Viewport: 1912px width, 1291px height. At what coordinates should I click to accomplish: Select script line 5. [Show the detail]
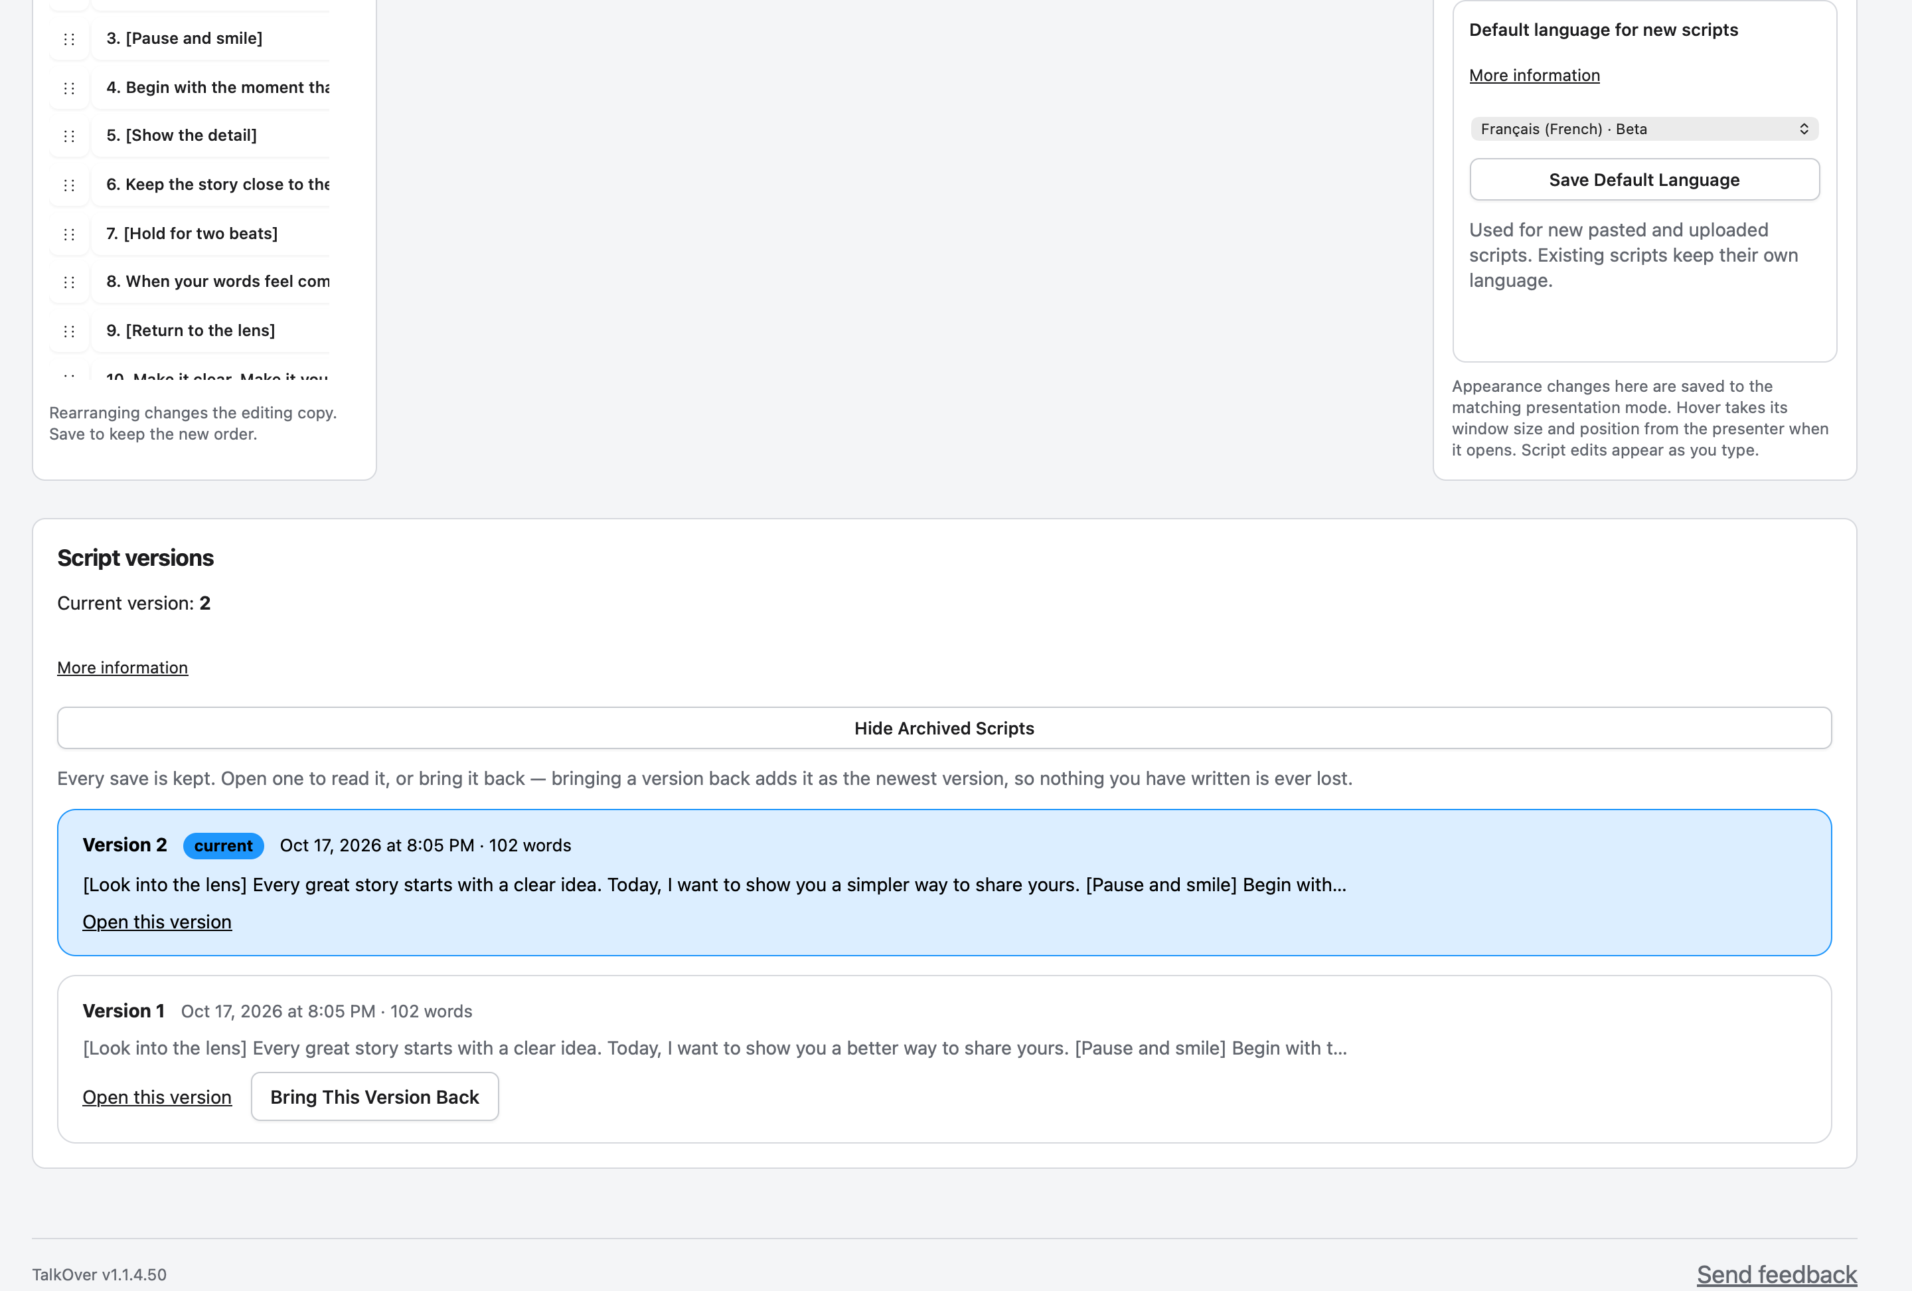(210, 135)
